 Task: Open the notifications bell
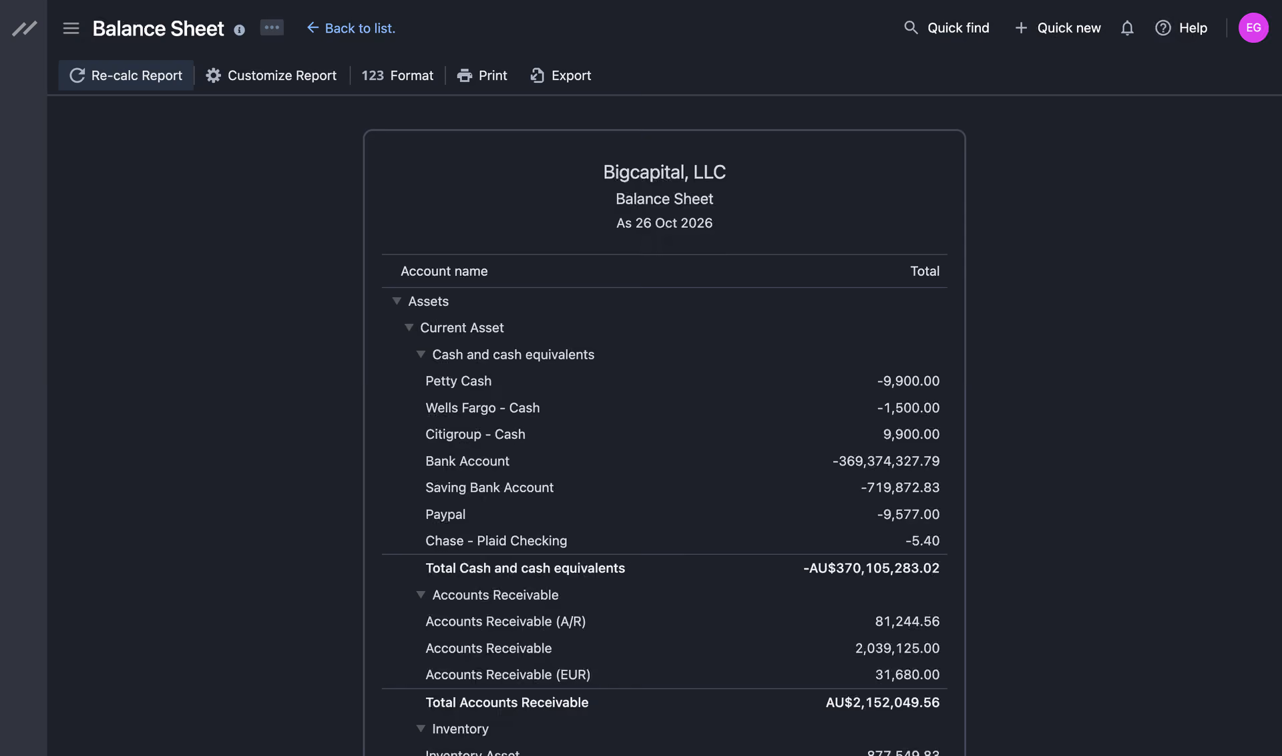point(1127,28)
